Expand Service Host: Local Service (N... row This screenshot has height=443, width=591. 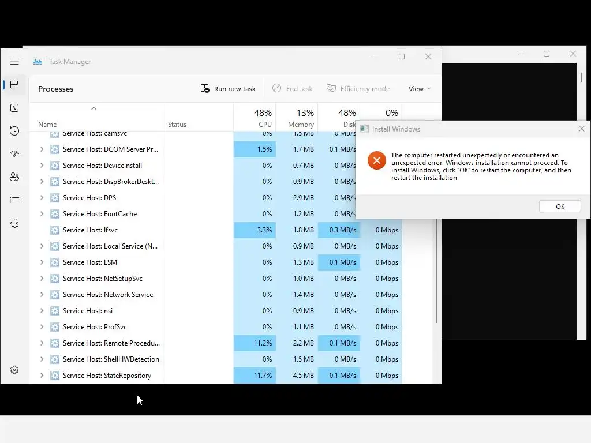pos(42,246)
